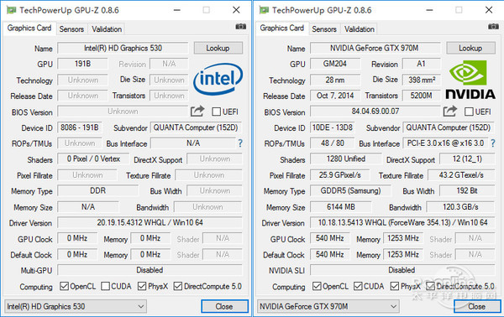Click the Die Size value 398 mm²
504x317 pixels.
(x=422, y=80)
